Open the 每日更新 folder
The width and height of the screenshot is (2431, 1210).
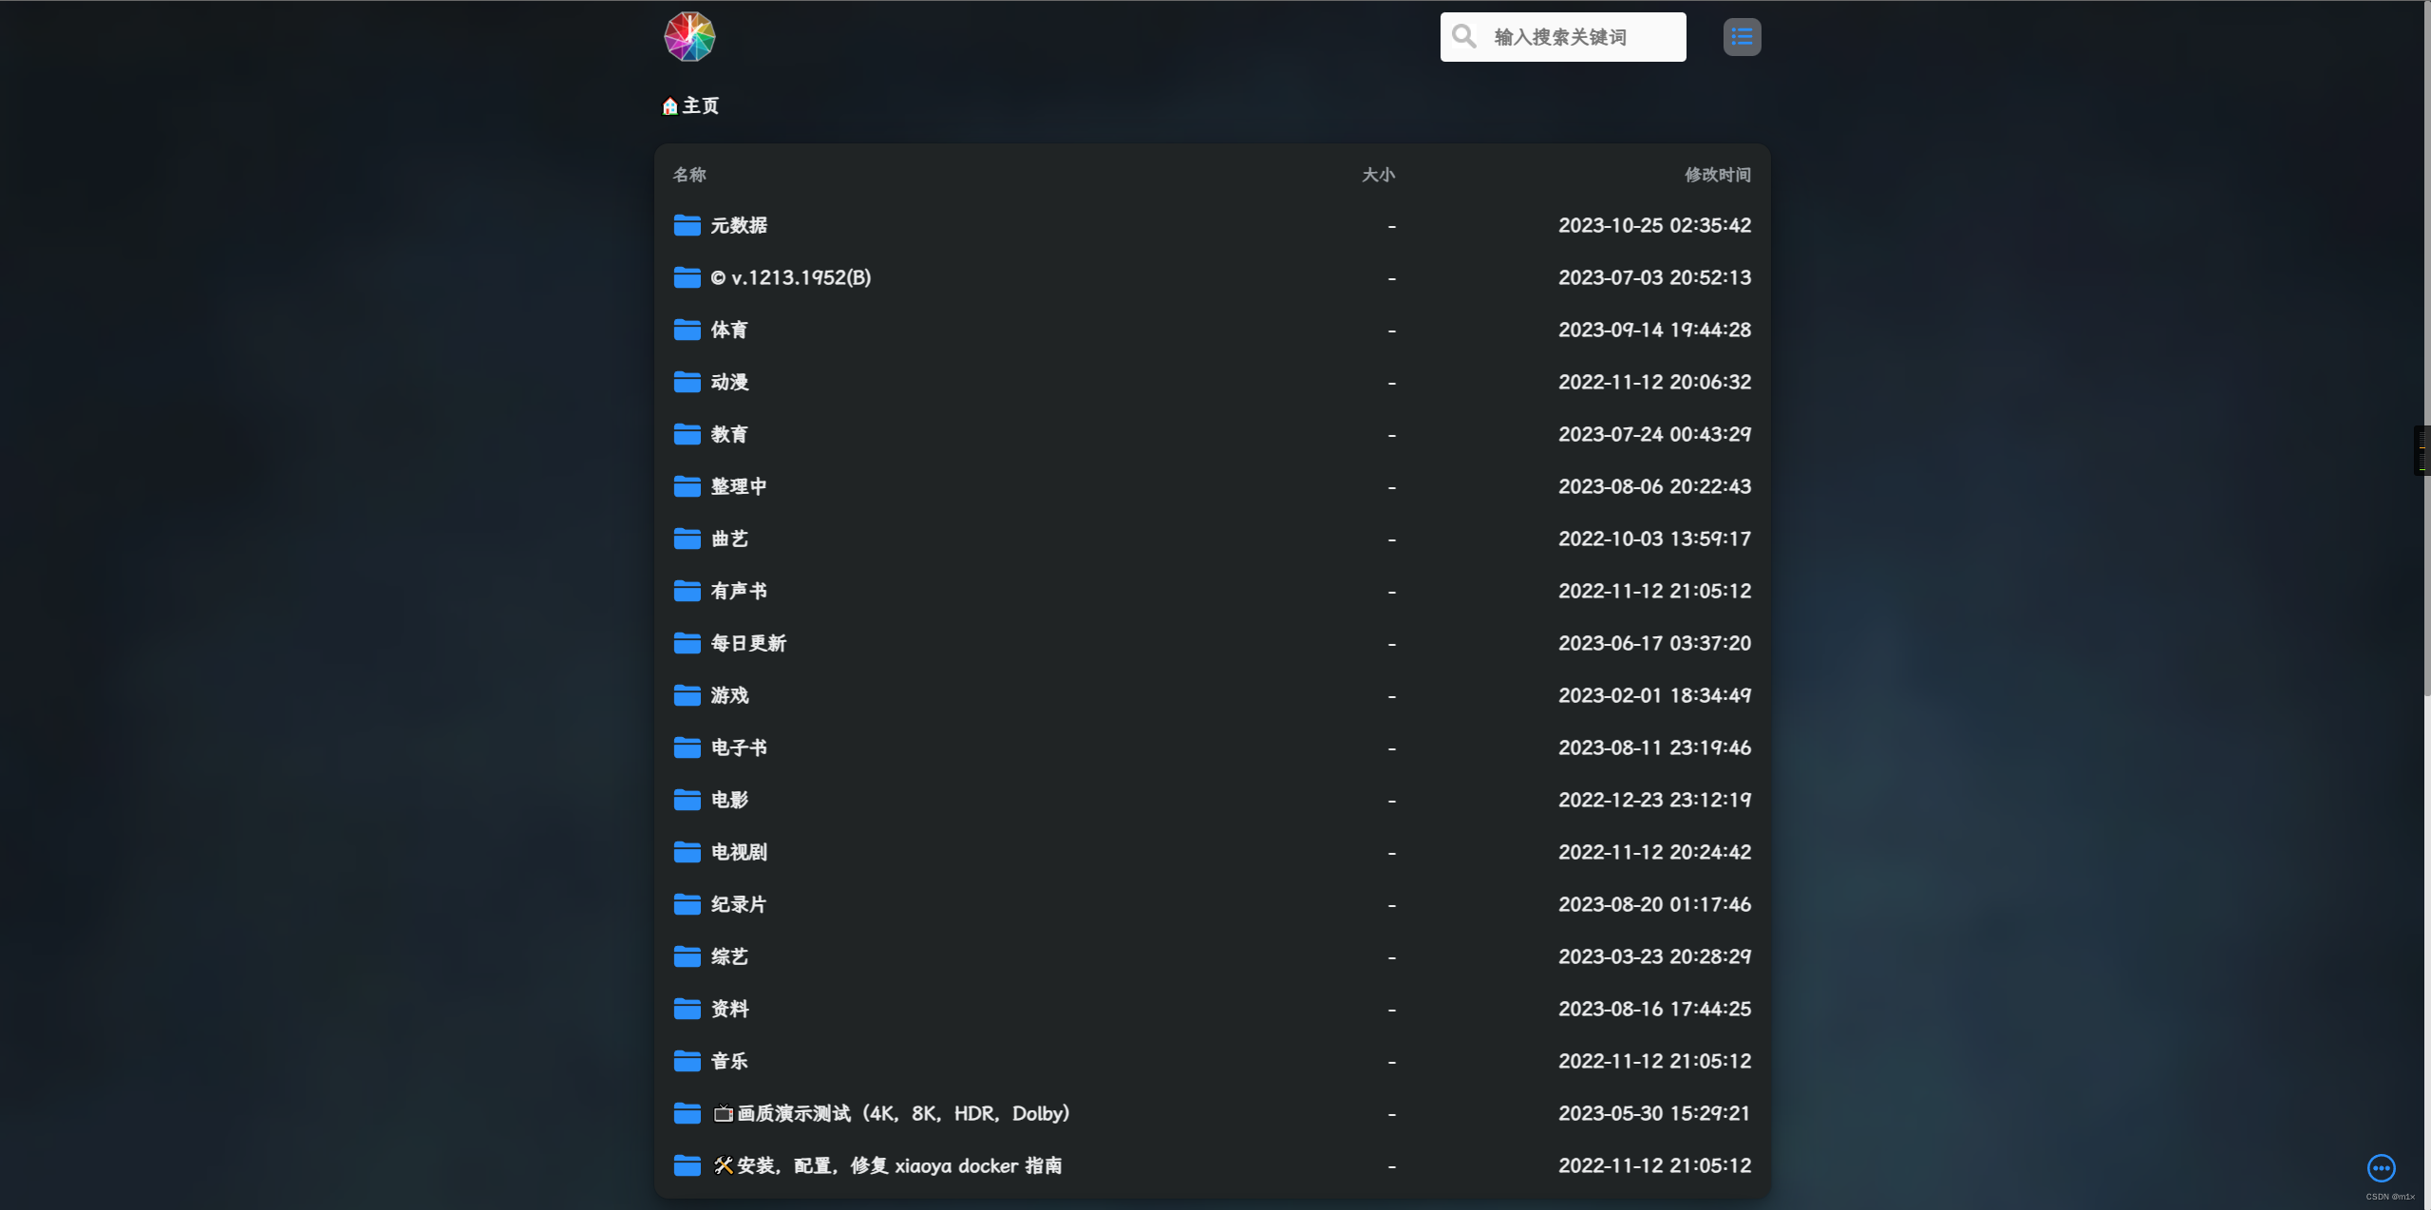point(748,643)
